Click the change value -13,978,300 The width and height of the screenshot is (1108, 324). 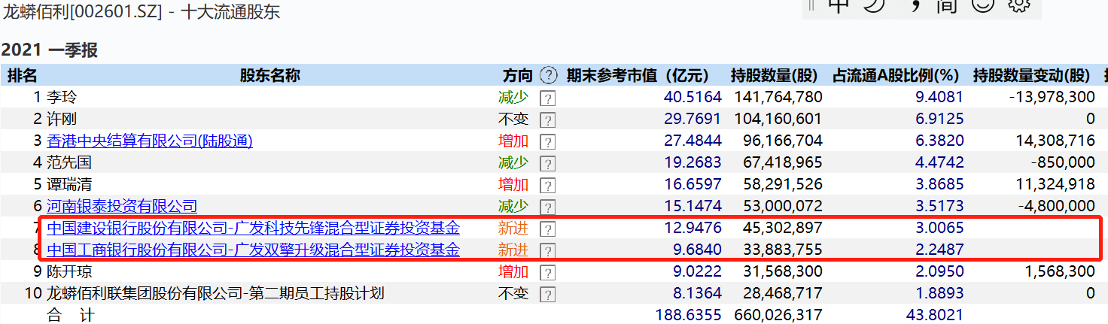point(1052,97)
